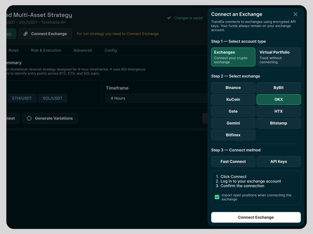The width and height of the screenshot is (313, 234).
Task: Click 'Step 3 — Connect method' heading
Action: (x=236, y=150)
